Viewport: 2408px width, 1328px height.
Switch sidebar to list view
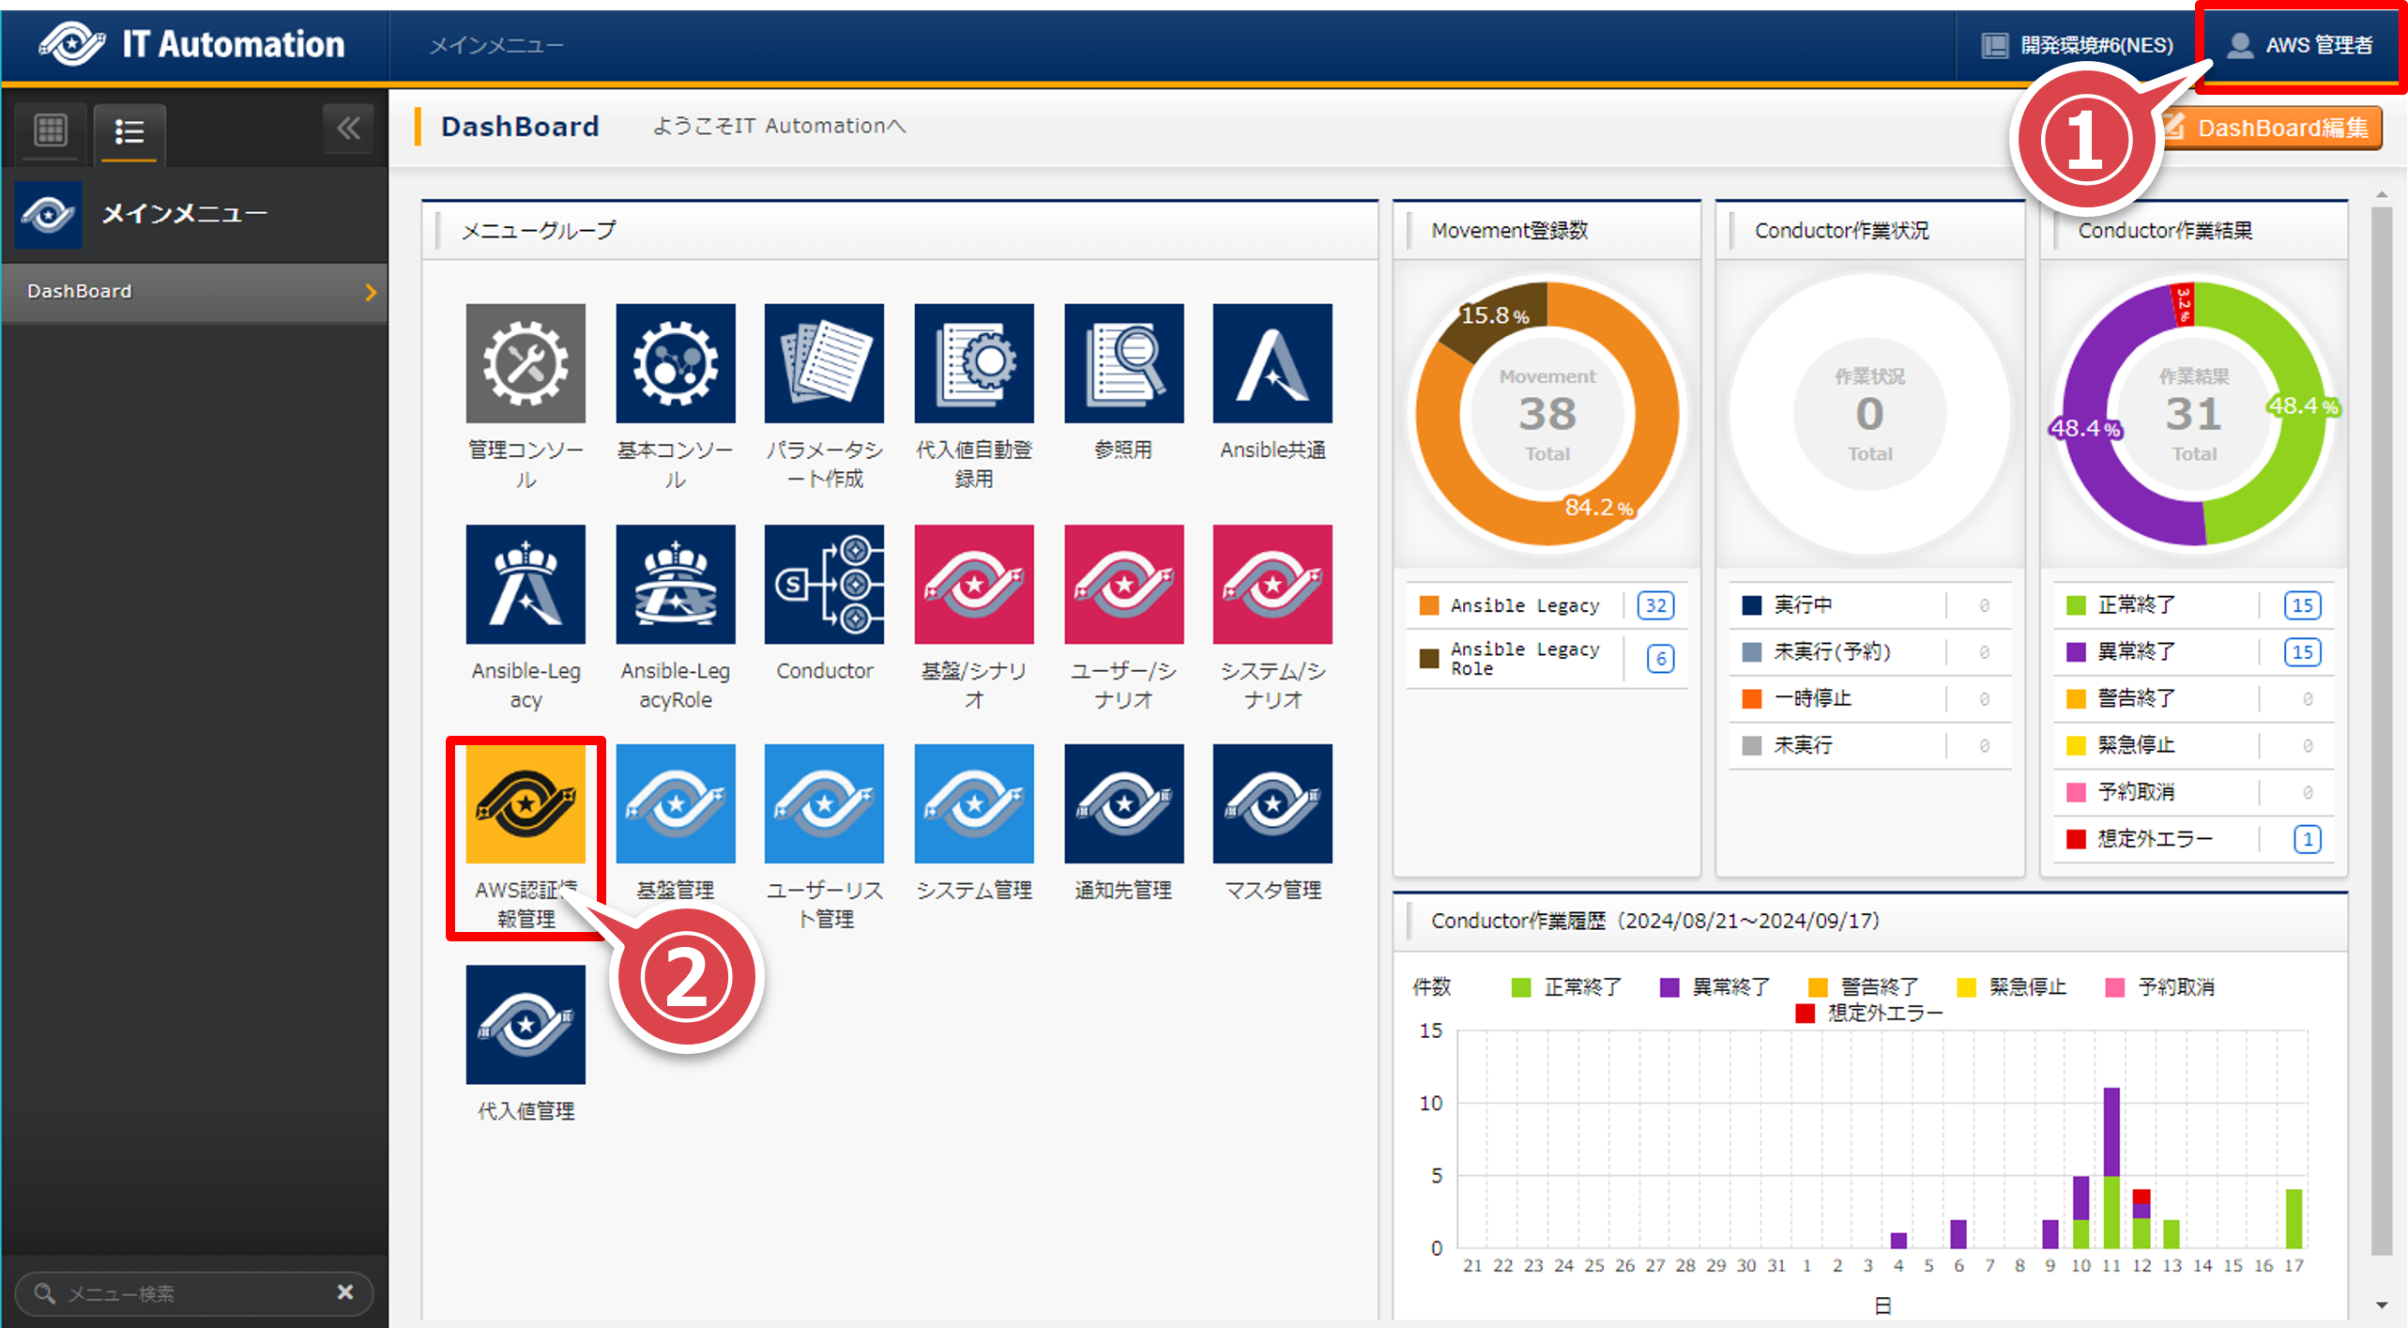pos(129,131)
